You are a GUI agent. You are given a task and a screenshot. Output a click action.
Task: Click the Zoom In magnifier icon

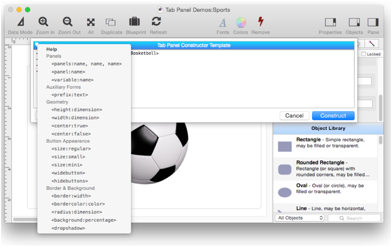tap(43, 22)
